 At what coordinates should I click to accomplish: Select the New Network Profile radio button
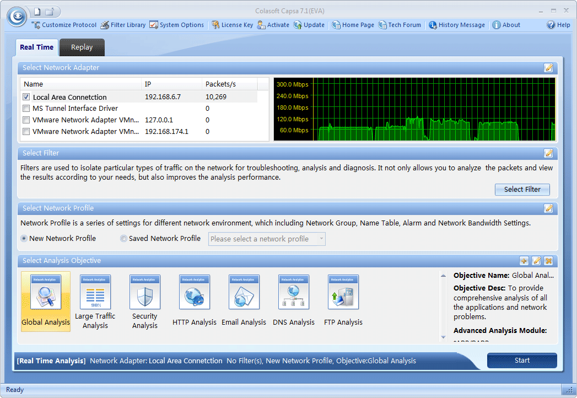point(24,239)
